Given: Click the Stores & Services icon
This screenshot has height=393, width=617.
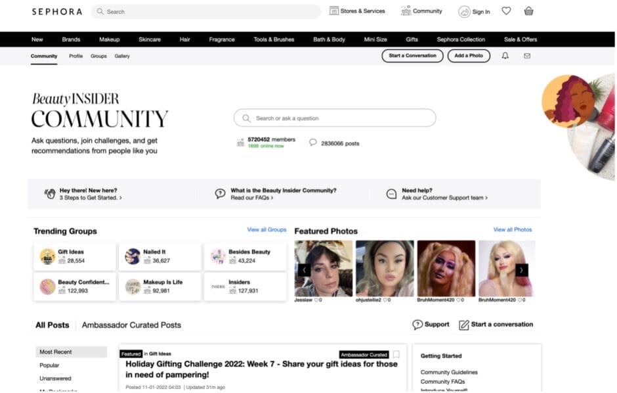Looking at the screenshot, I should pyautogui.click(x=334, y=11).
